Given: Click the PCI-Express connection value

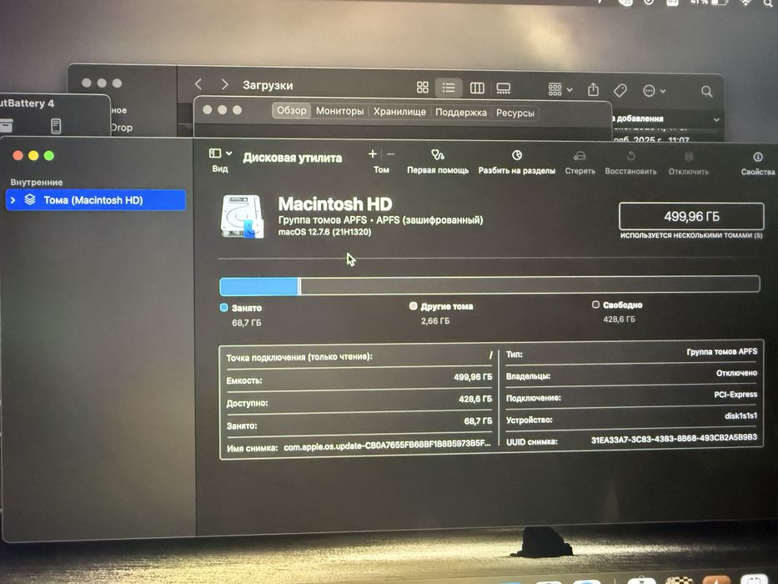Looking at the screenshot, I should [x=735, y=395].
